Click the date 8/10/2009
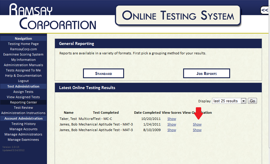 (x=152, y=130)
